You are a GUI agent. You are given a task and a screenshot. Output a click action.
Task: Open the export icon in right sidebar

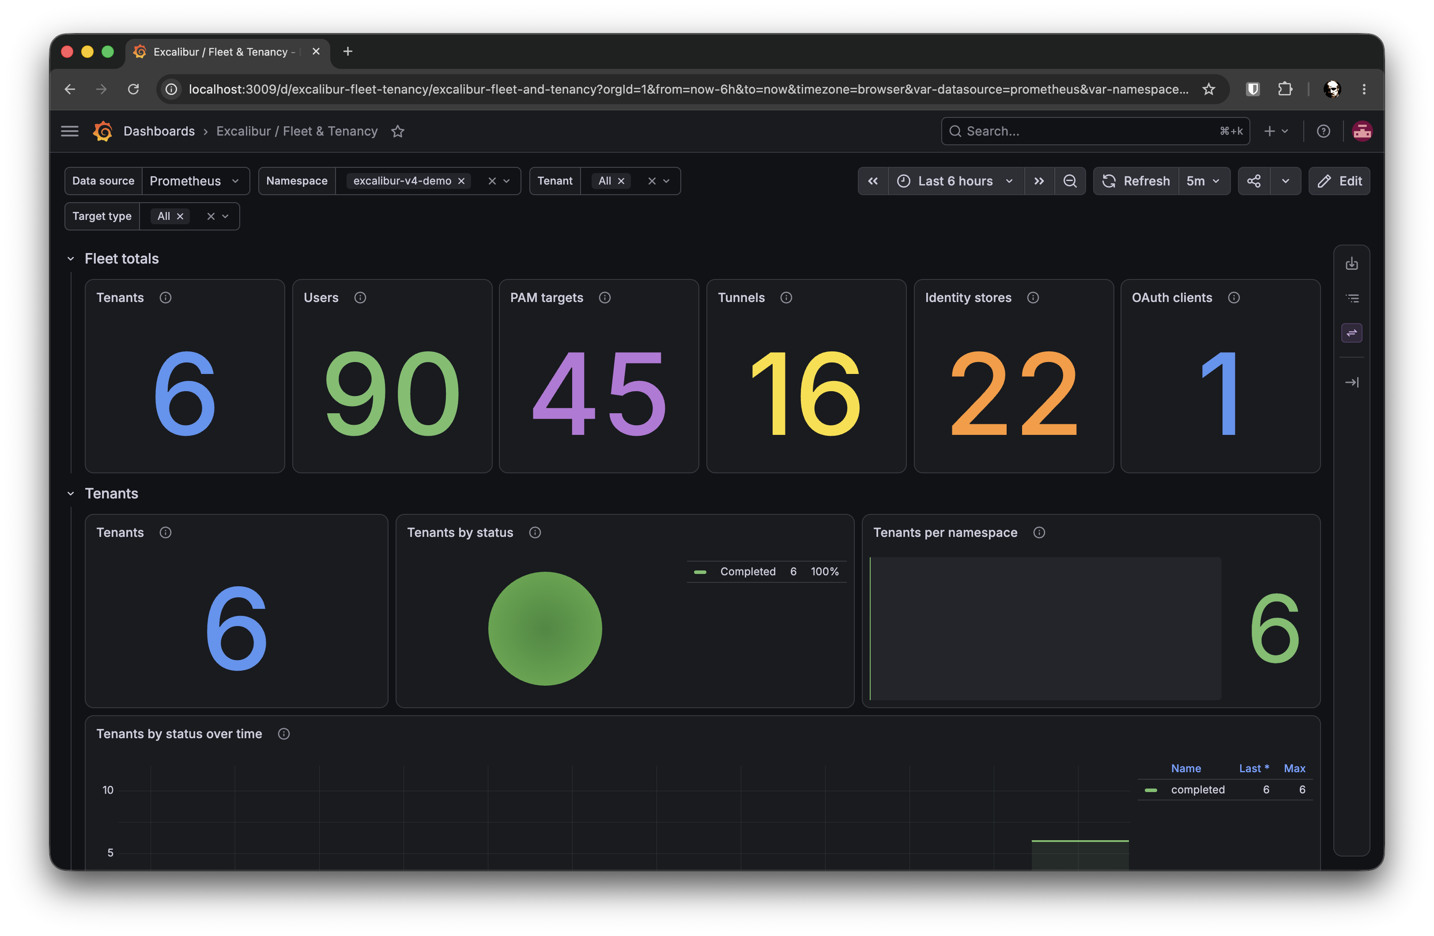[1351, 264]
